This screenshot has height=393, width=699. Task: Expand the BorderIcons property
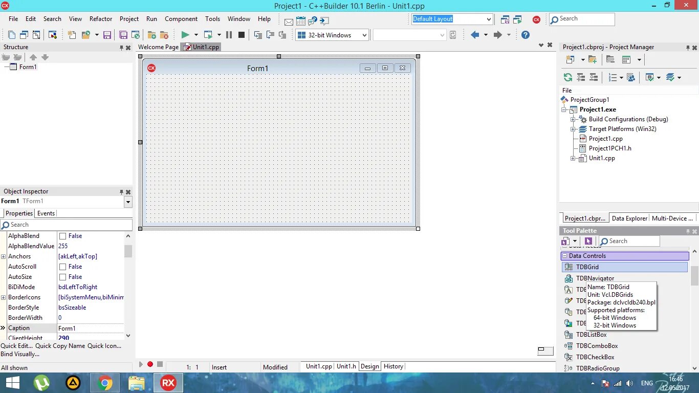pyautogui.click(x=4, y=297)
